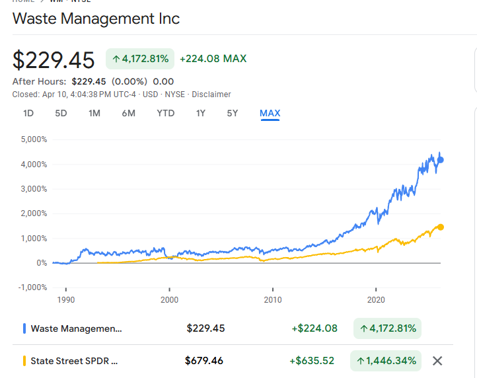Click the yellow State Street SPDR color marker
The height and width of the screenshot is (378, 477).
[24, 361]
